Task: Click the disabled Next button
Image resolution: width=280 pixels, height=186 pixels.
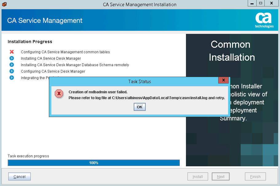Action: 220,176
